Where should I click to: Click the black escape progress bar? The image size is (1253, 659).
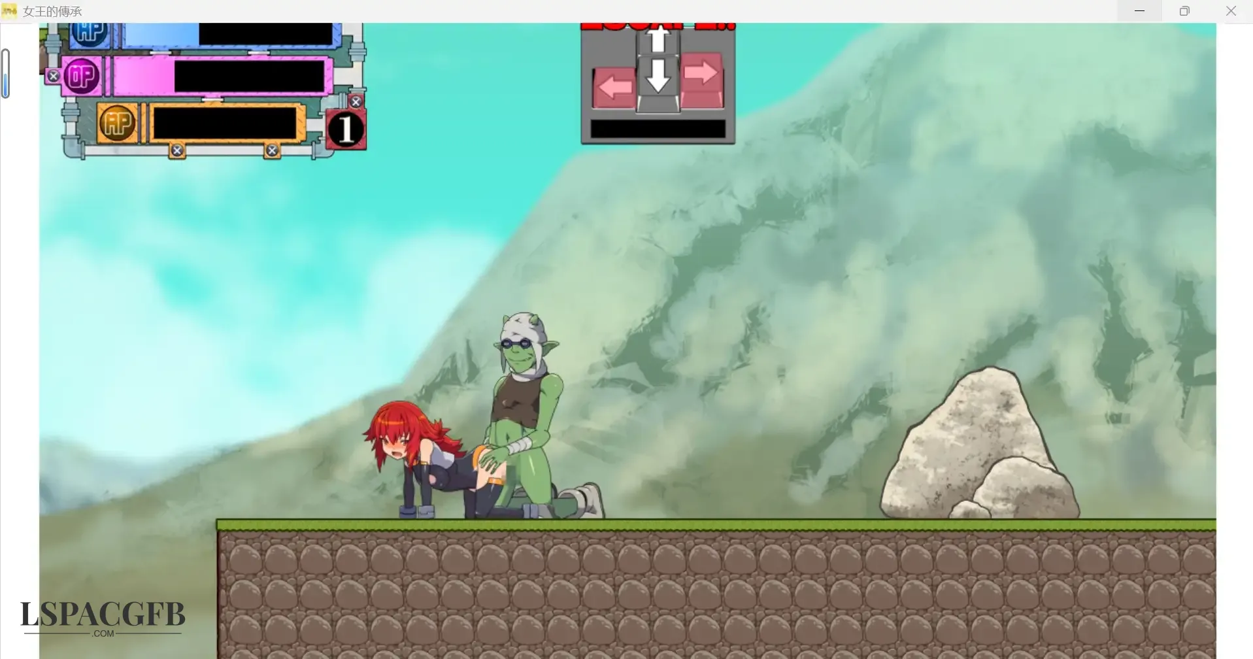click(658, 129)
